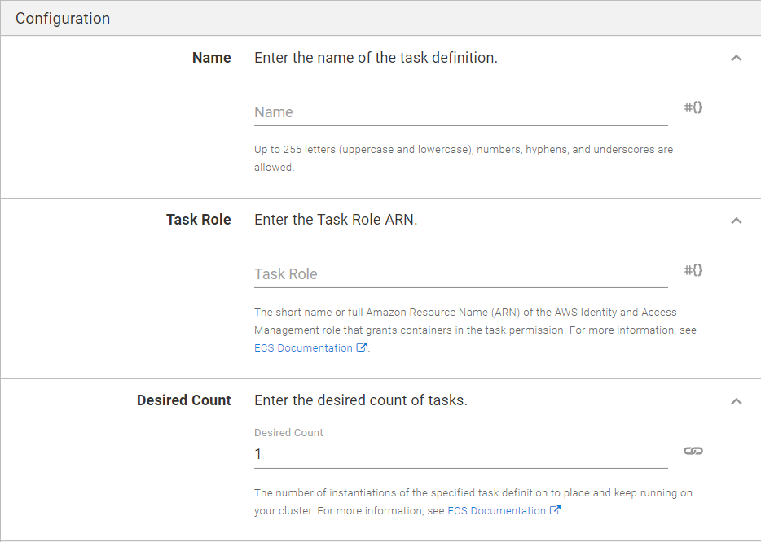761x542 pixels.
Task: Click 'Enter the Task Role ARN' heading
Action: [x=336, y=220]
